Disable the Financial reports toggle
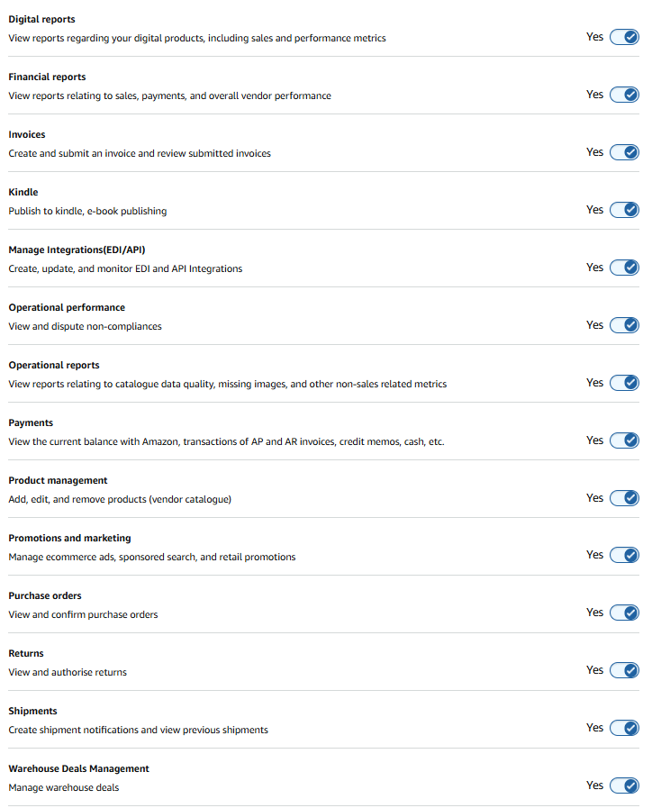Image resolution: width=670 pixels, height=808 pixels. tap(624, 95)
